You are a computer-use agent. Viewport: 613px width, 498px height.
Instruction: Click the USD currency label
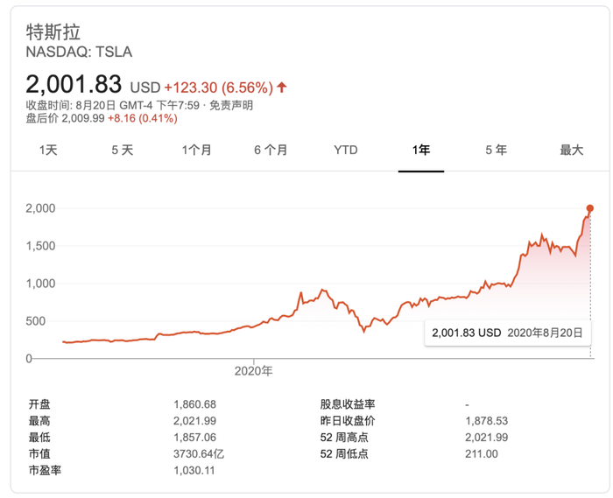145,88
